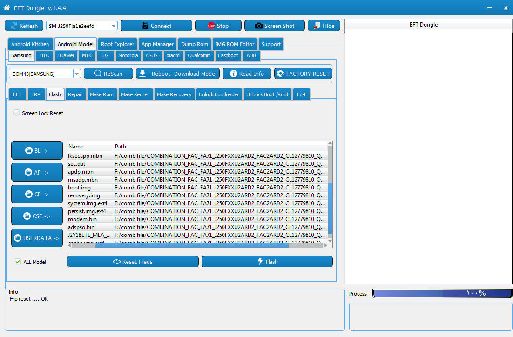Open the IMG ROM Editor tab
Viewport: 513px width, 337px height.
pos(235,44)
